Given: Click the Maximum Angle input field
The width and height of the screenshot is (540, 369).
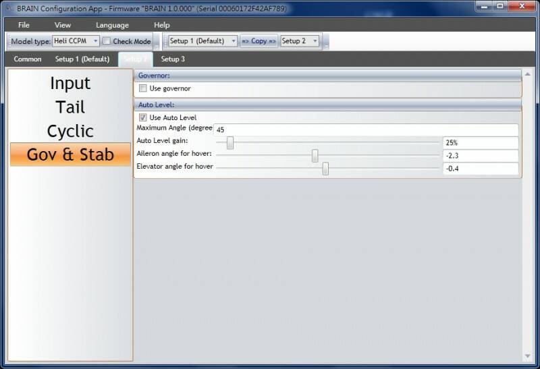Looking at the screenshot, I should [366, 130].
